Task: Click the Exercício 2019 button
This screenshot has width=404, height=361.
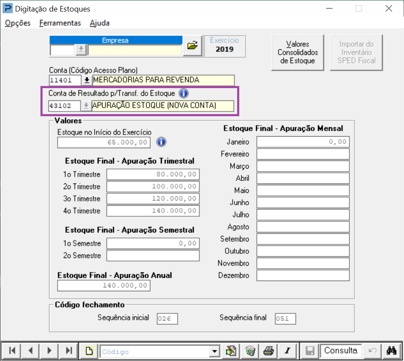Action: pyautogui.click(x=224, y=46)
